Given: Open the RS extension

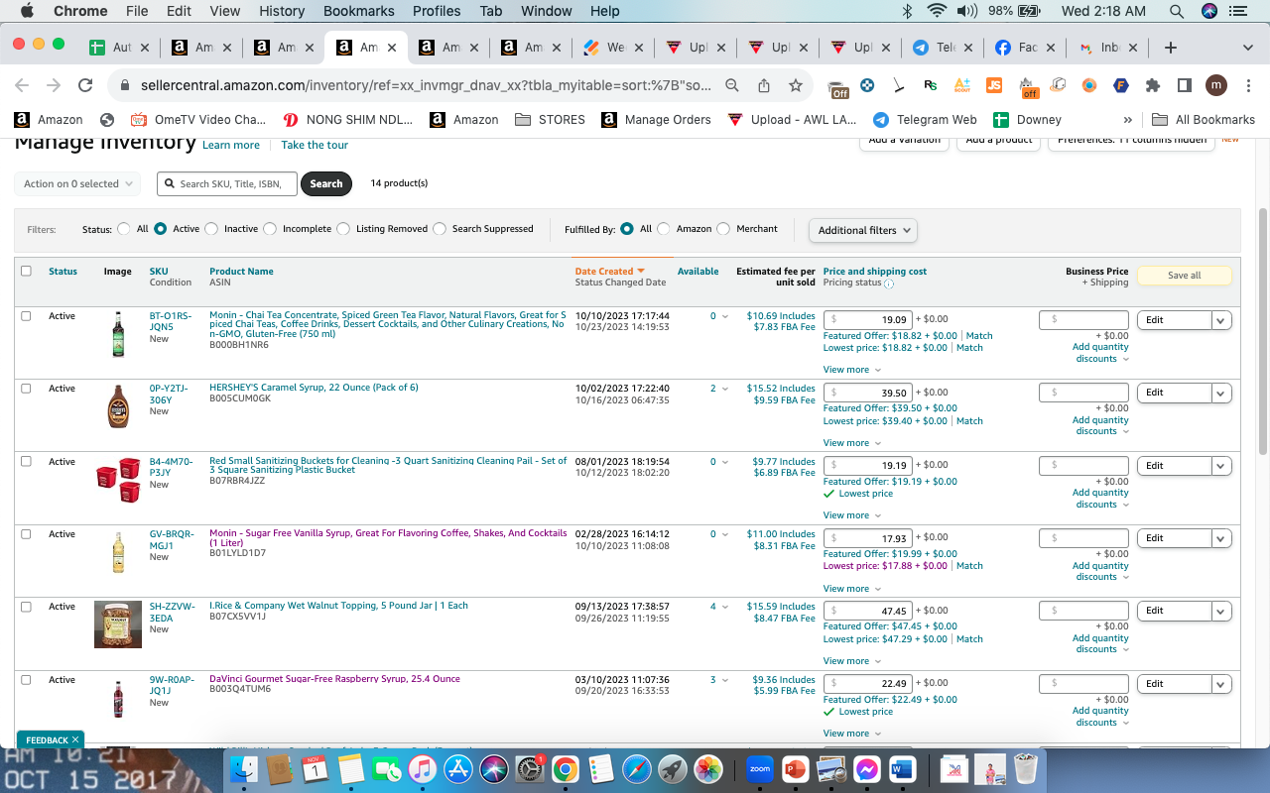Looking at the screenshot, I should [x=930, y=85].
